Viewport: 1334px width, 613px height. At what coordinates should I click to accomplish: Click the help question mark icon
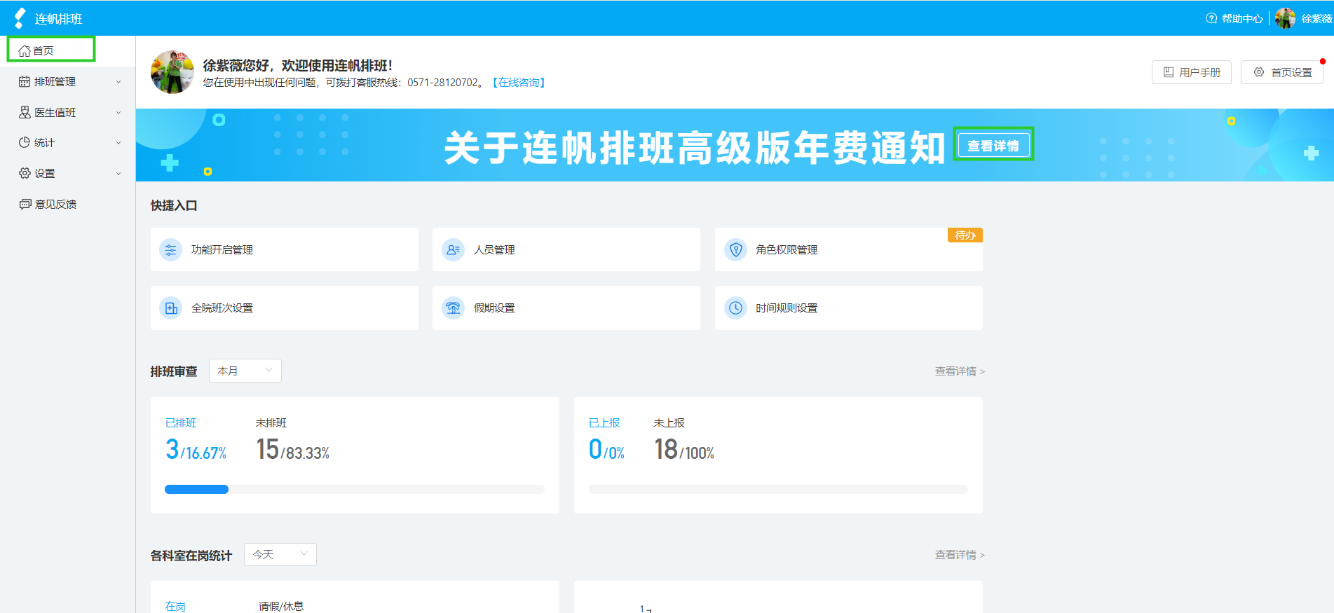point(1211,18)
